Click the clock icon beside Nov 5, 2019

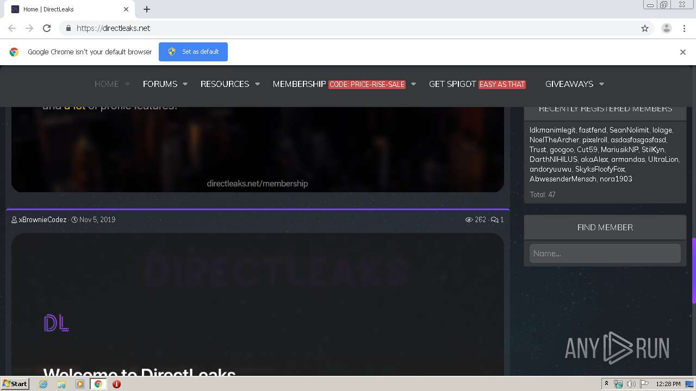(74, 220)
